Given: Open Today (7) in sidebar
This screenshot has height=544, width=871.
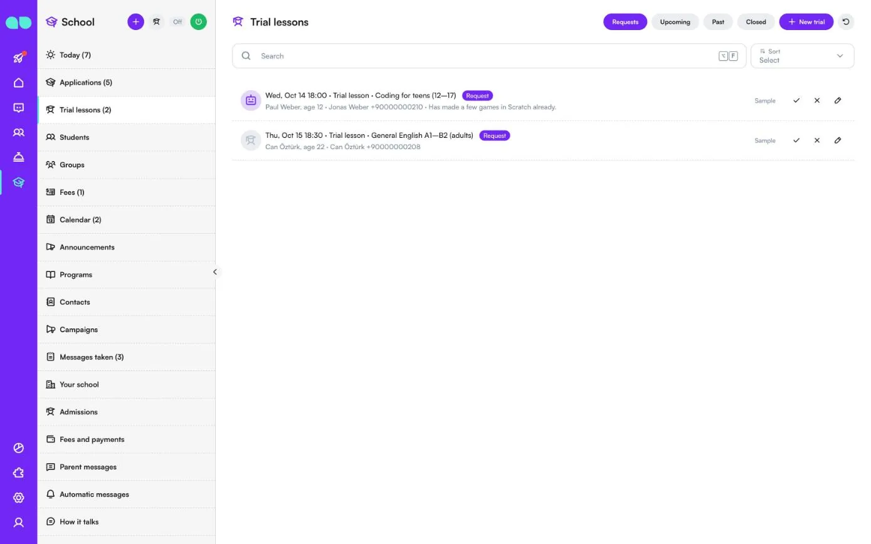Looking at the screenshot, I should [127, 55].
